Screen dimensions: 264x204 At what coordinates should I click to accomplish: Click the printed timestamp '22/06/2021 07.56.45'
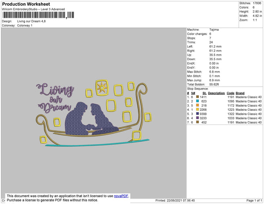click(x=181, y=200)
